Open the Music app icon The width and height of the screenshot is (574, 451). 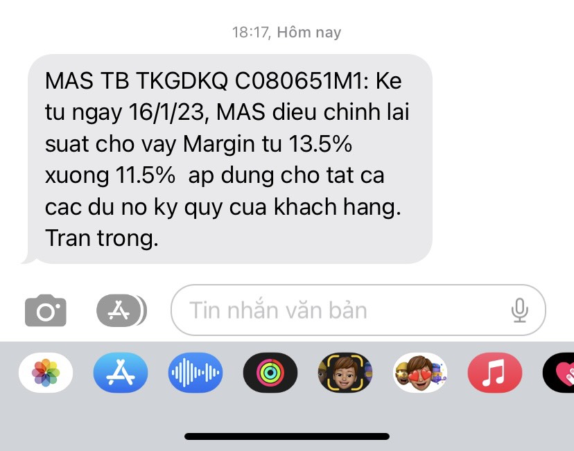495,372
